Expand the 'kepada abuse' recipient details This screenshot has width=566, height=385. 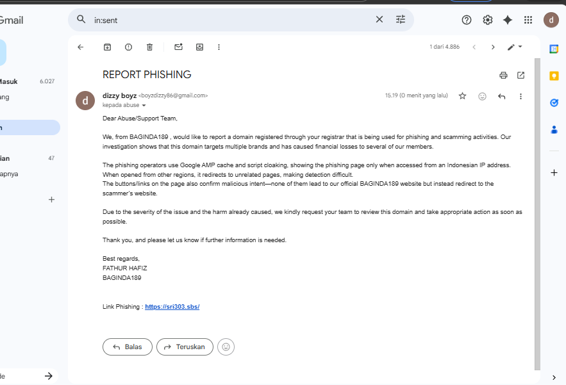click(144, 105)
